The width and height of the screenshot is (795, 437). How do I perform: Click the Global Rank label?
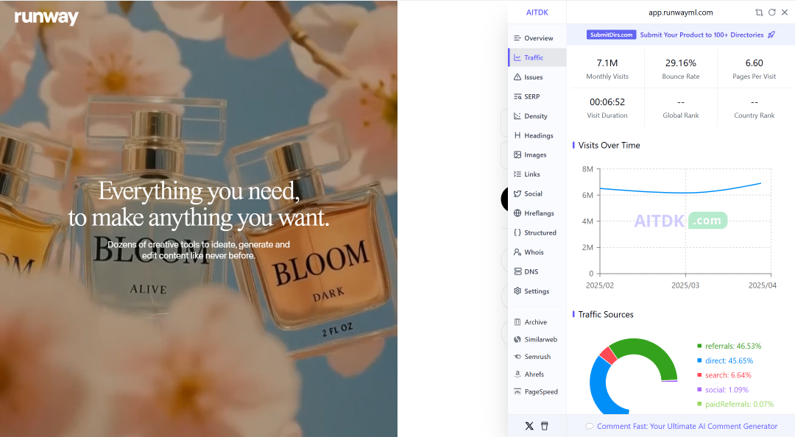680,116
